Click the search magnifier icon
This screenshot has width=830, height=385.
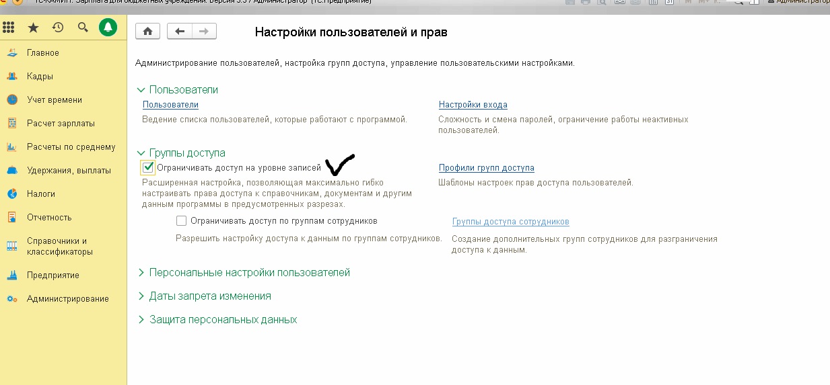pos(83,28)
